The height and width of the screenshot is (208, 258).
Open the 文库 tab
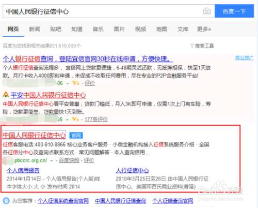tap(183, 29)
